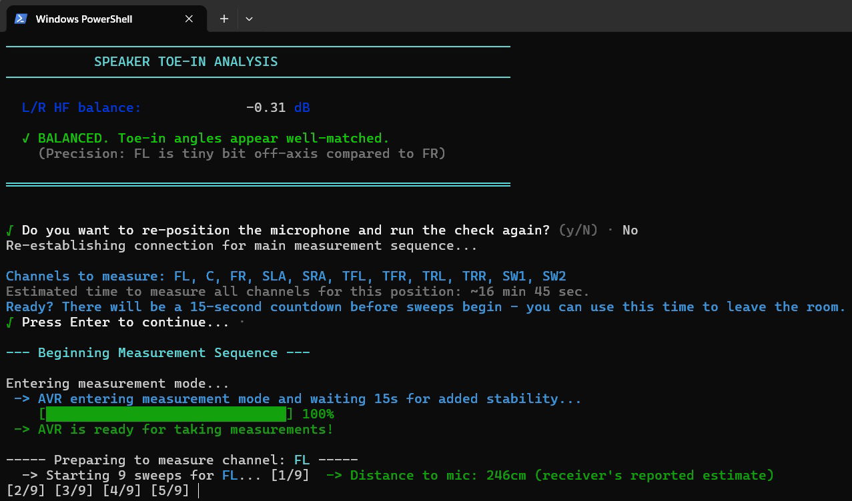
Task: Click checkmark before Press Enter to continue
Action: pos(10,322)
